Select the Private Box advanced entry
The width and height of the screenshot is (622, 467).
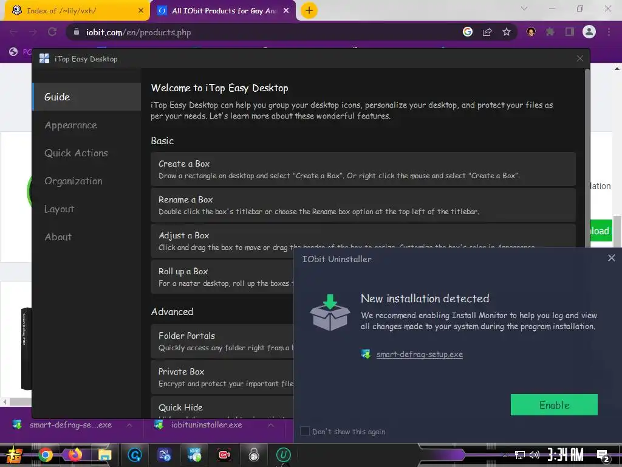pyautogui.click(x=222, y=377)
